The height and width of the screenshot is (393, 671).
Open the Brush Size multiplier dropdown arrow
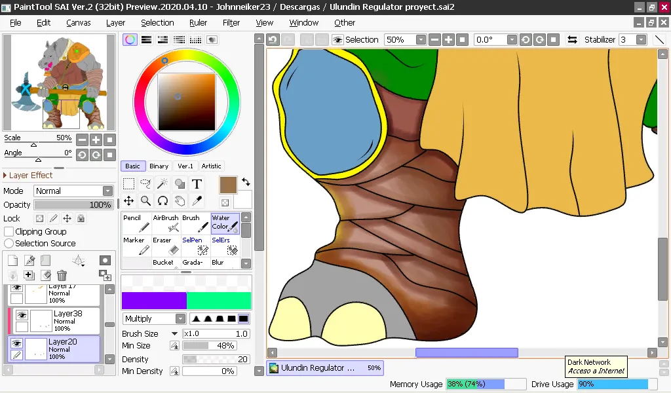tap(174, 333)
